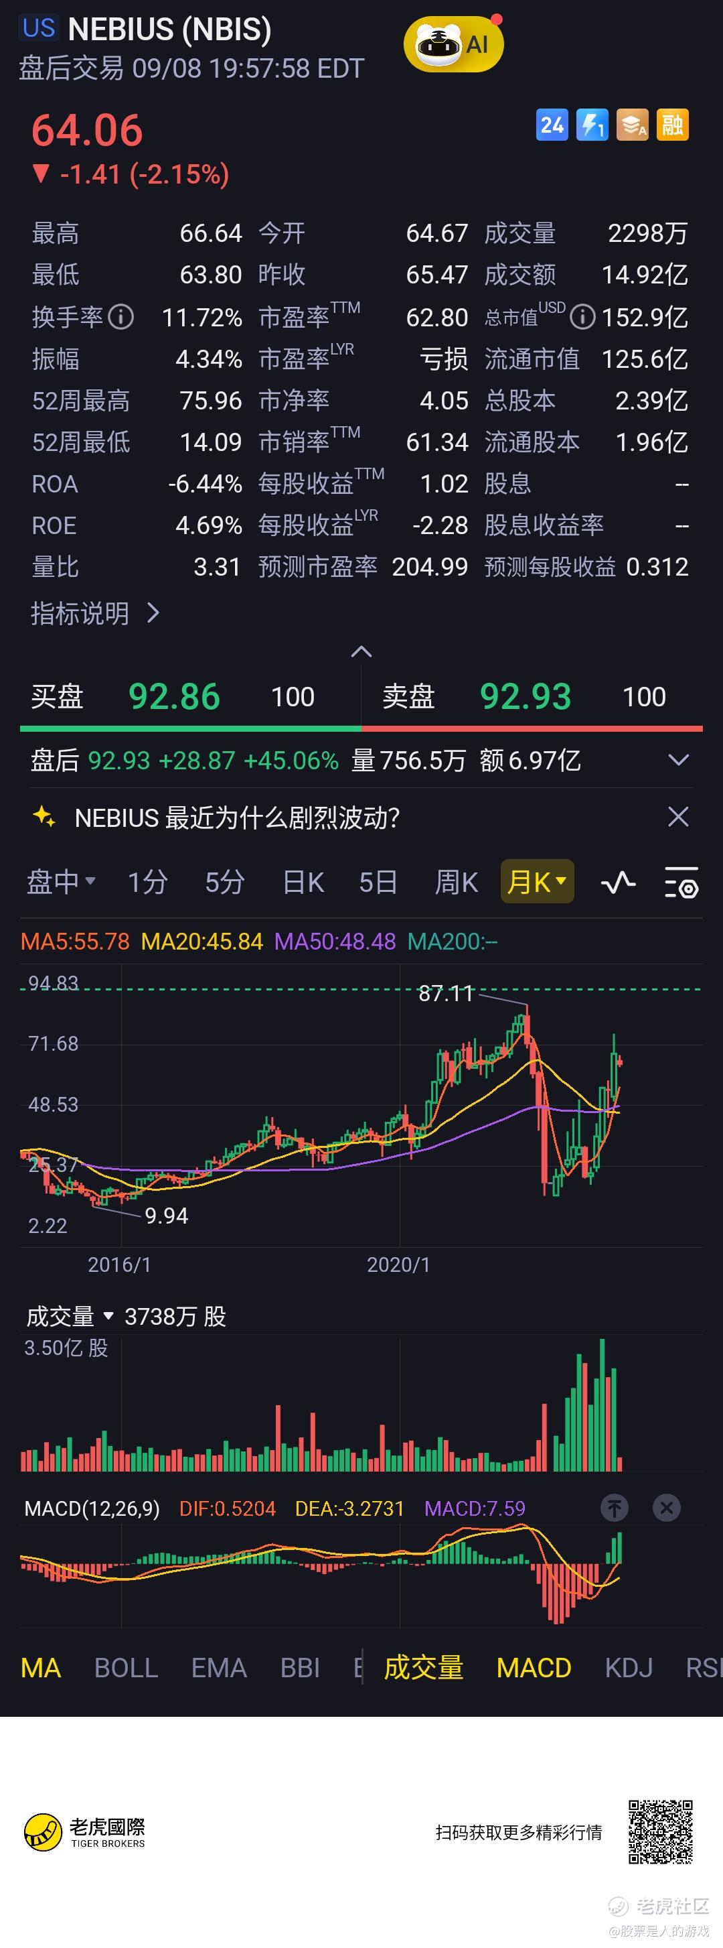
Task: Tap the blue 24-hour trading badge
Action: [552, 125]
